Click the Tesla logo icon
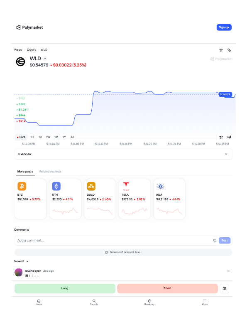 126,186
